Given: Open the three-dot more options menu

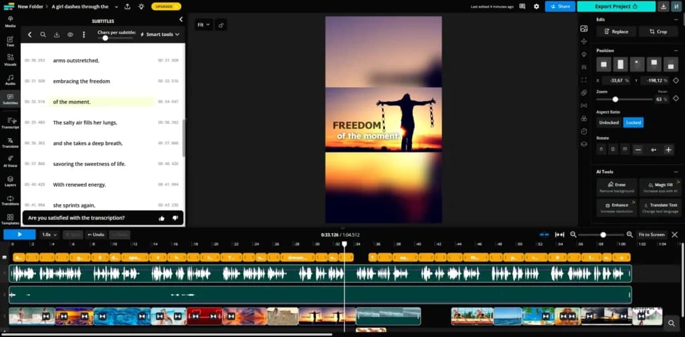Looking at the screenshot, I should coord(84,35).
